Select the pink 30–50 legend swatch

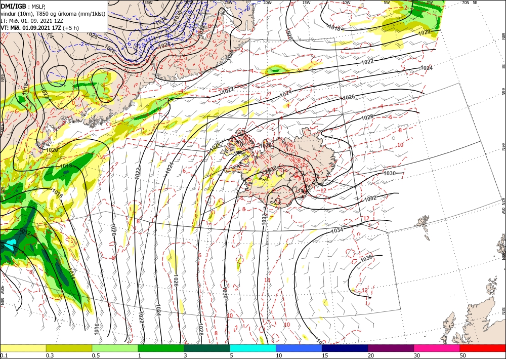coord(437,348)
